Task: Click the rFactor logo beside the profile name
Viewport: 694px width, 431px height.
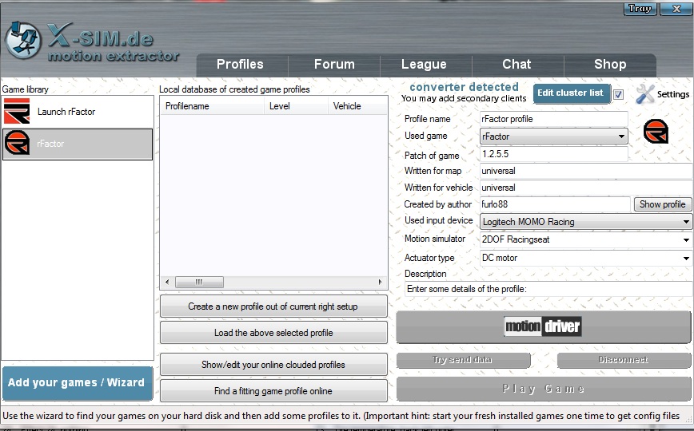Action: point(656,131)
